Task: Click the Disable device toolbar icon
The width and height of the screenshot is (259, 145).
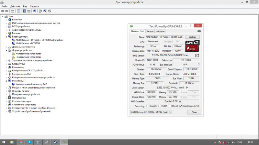Action: click(49, 11)
